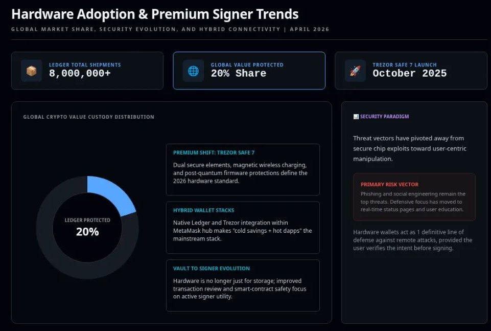
Task: Click the 20% Share value text
Action: tap(238, 74)
